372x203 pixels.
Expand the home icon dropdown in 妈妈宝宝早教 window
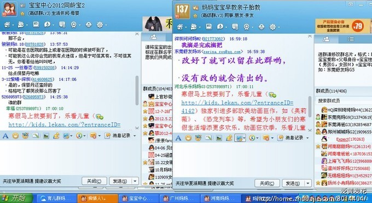pos(185,27)
